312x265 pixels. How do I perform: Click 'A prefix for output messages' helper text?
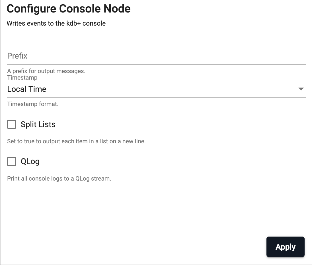pos(46,71)
